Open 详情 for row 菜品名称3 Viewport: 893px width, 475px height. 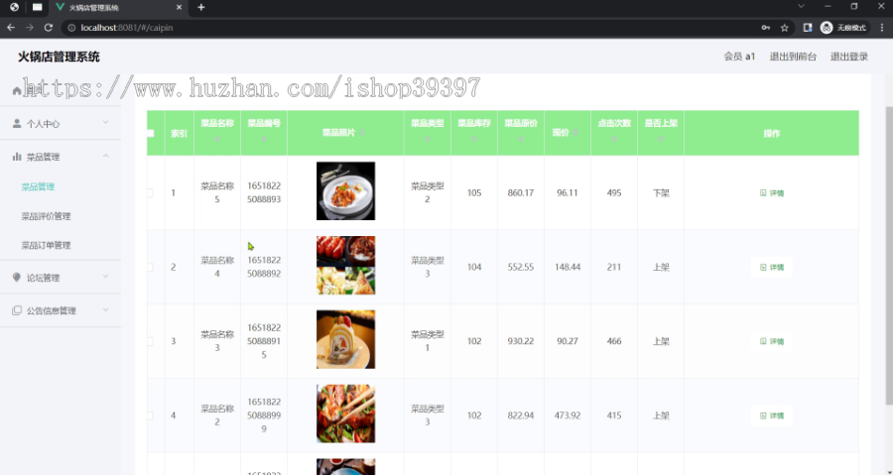click(x=772, y=341)
